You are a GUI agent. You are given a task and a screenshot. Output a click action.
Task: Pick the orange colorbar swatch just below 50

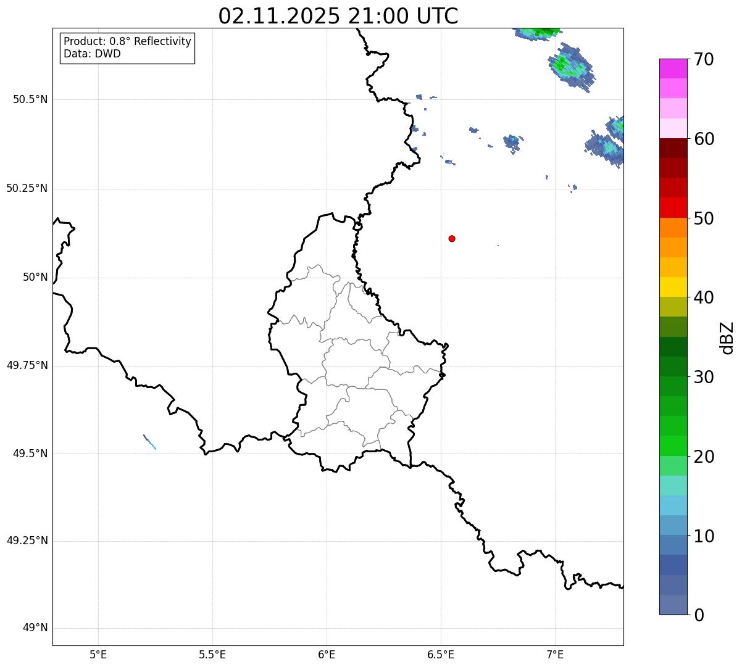tap(673, 228)
